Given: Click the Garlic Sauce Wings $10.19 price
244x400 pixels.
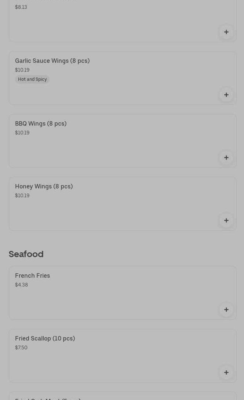Looking at the screenshot, I should (22, 70).
